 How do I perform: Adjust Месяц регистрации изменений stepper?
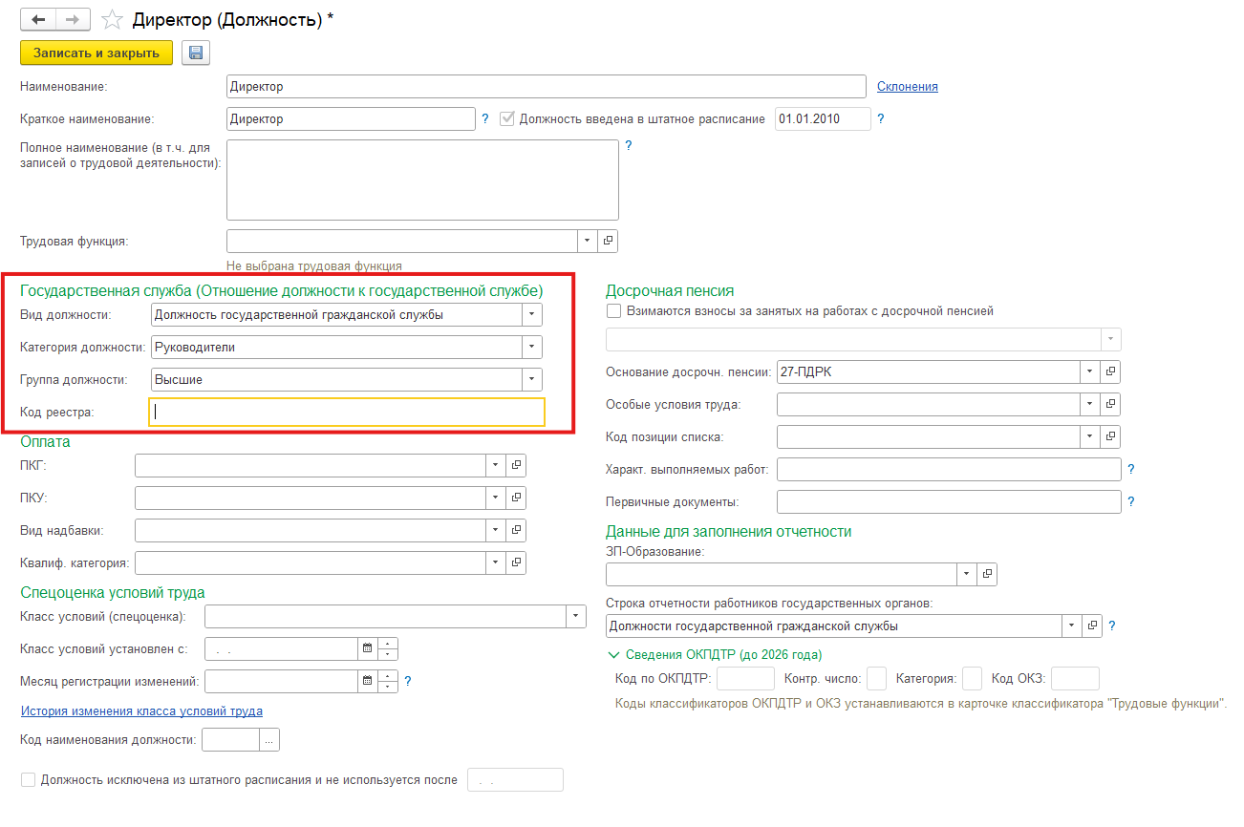[x=387, y=682]
